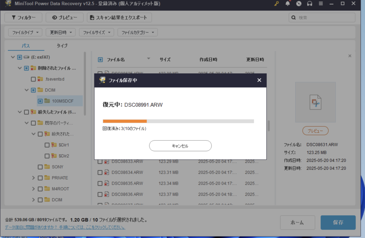This screenshot has height=238, width=365.
Task: Click the .fseventsd deleted folder icon
Action: 40,79
